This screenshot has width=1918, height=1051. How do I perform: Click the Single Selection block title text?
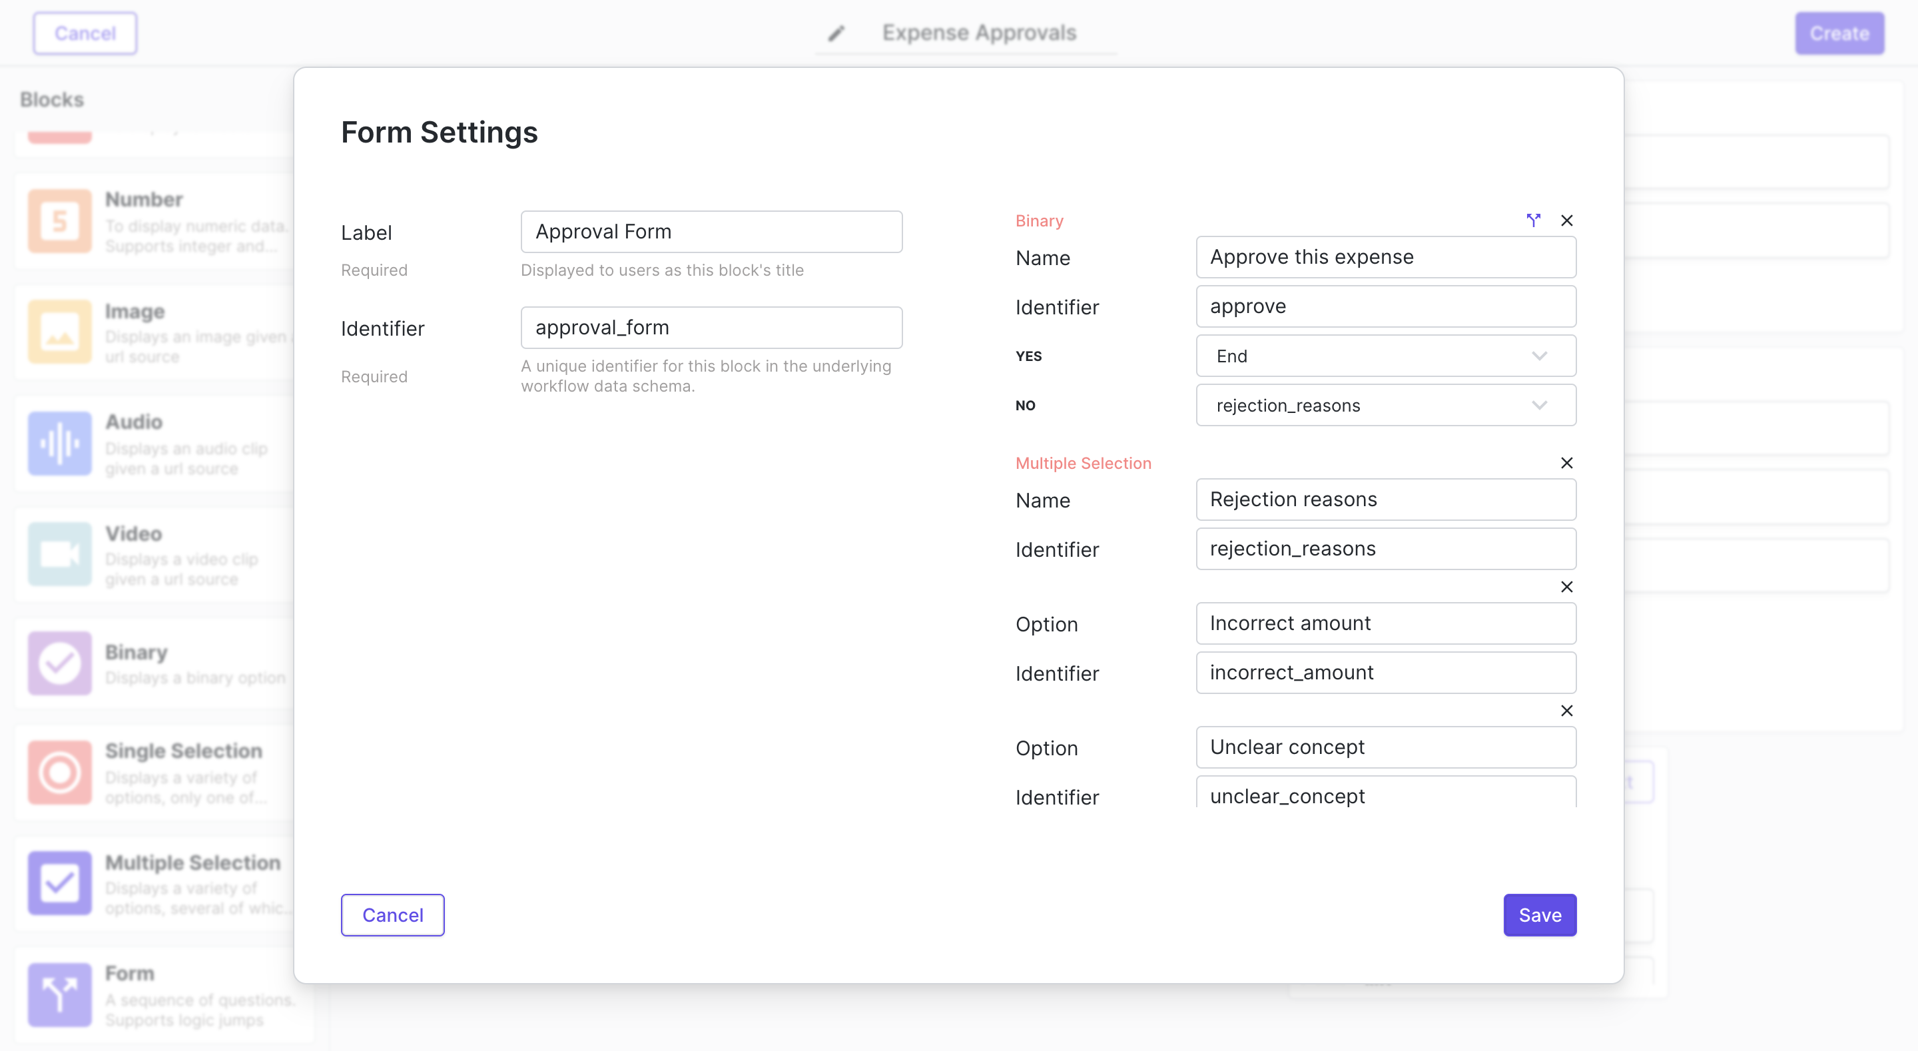[x=183, y=751]
